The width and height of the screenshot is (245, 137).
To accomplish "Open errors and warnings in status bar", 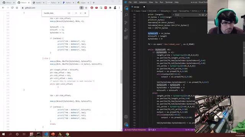I will [x=152, y=130].
